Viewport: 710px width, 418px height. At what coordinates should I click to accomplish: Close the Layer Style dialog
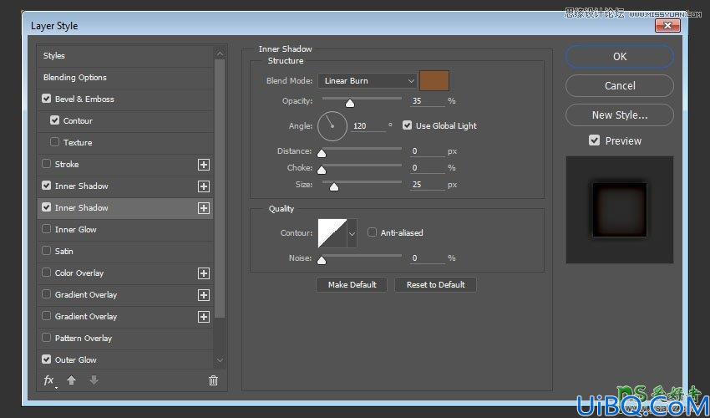pyautogui.click(x=667, y=26)
